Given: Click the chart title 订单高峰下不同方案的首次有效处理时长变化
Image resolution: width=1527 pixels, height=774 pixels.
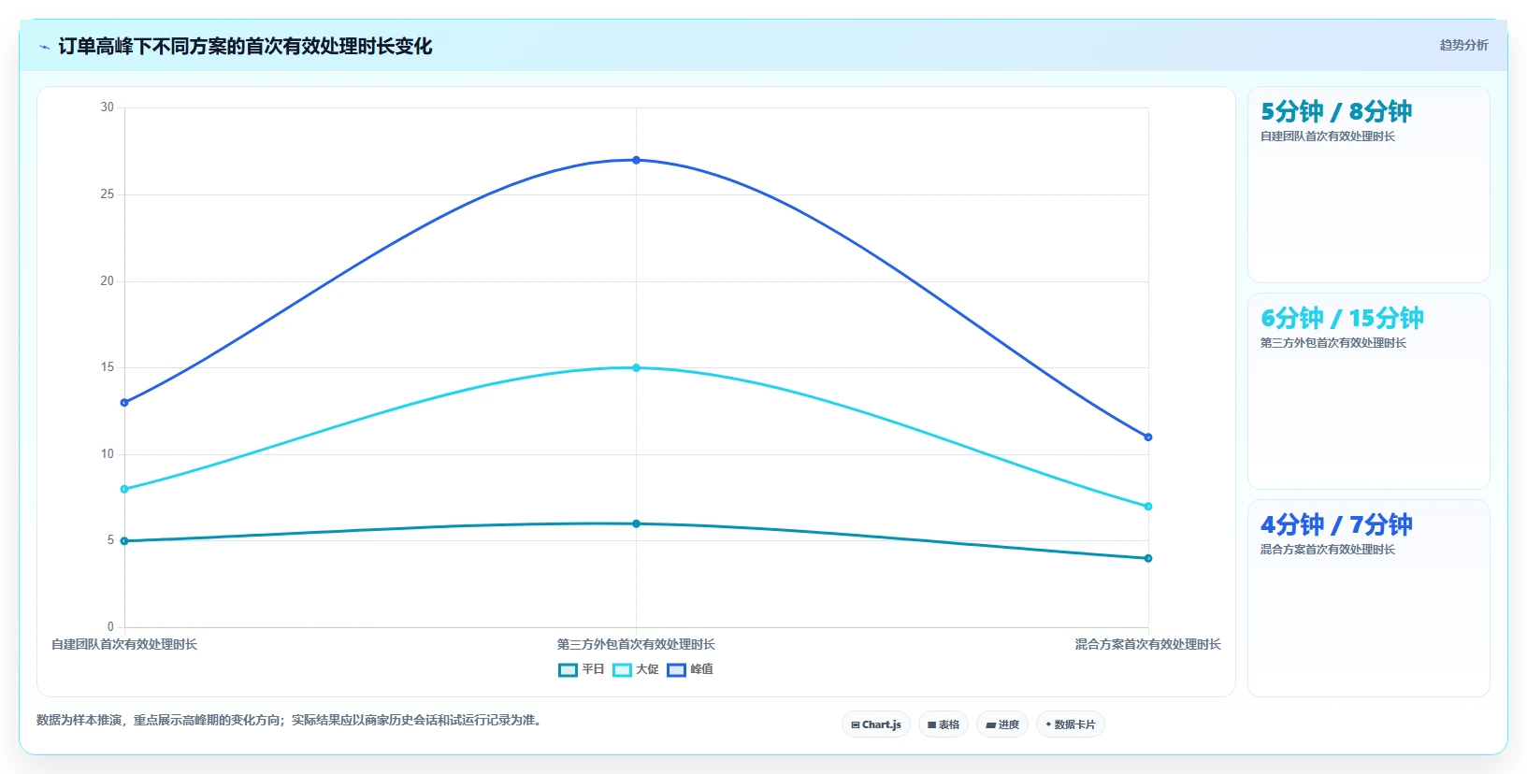Looking at the screenshot, I should (245, 47).
